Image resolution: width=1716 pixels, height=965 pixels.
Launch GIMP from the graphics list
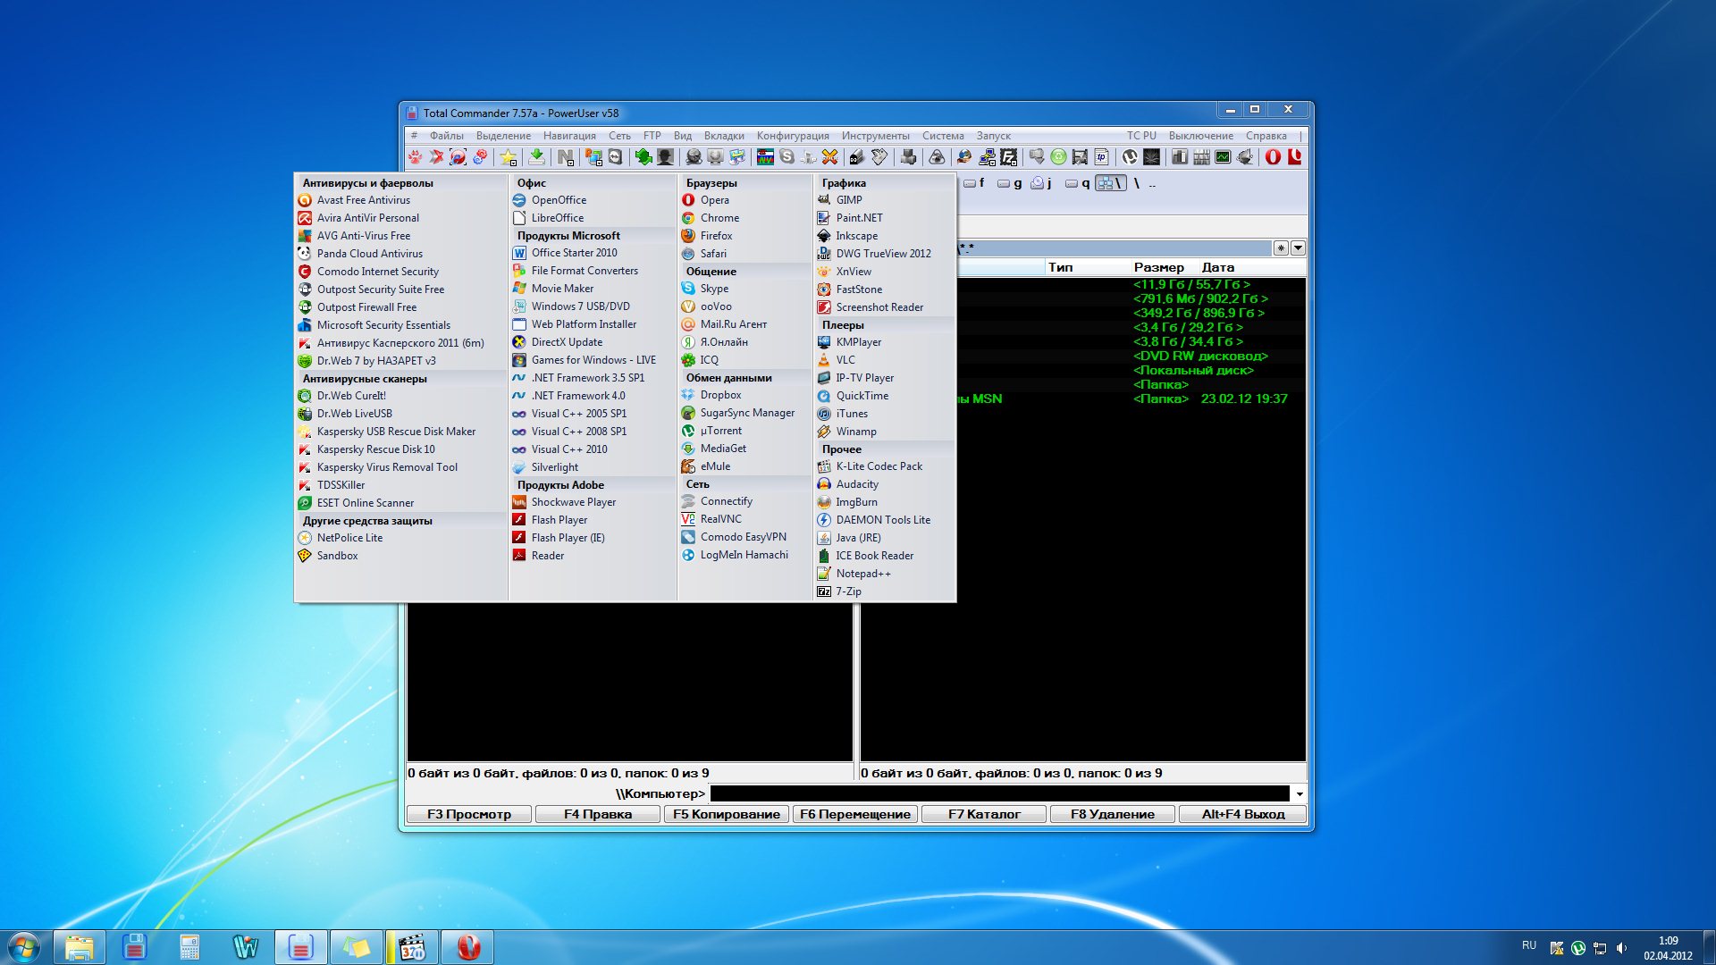(x=849, y=200)
